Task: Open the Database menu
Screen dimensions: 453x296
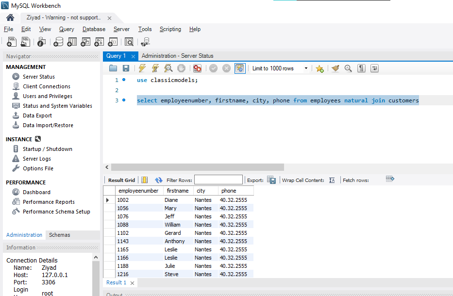Action: 94,29
